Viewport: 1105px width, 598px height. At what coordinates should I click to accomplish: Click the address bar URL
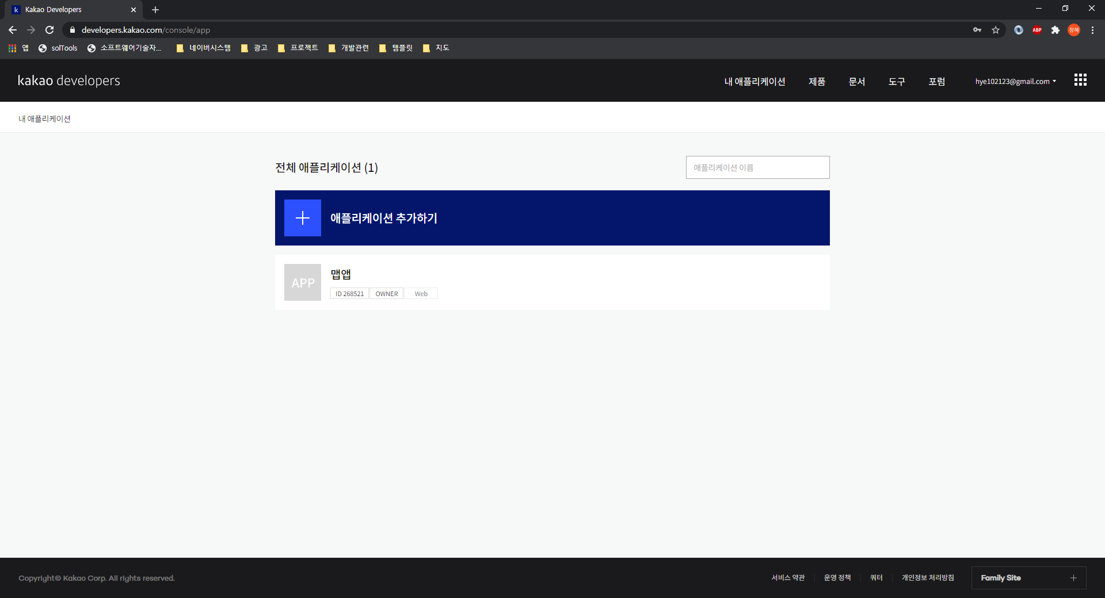coord(146,30)
